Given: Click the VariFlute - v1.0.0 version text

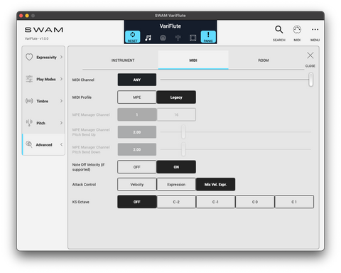Looking at the screenshot, I should coord(36,38).
